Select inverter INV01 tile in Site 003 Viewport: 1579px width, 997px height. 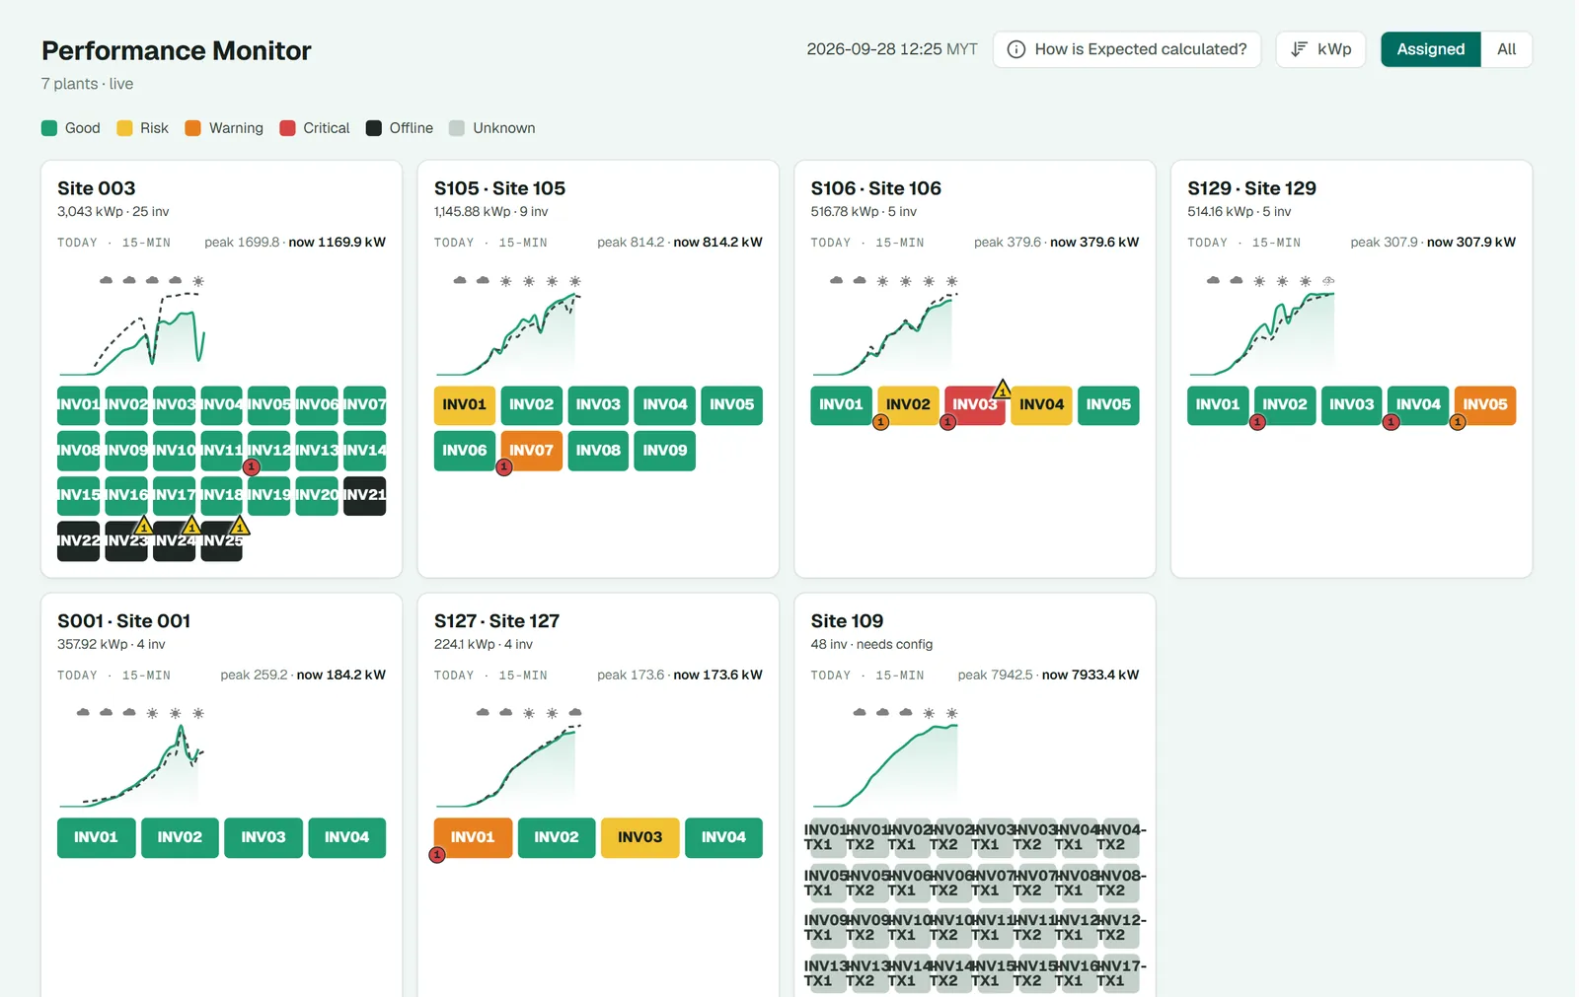(78, 405)
